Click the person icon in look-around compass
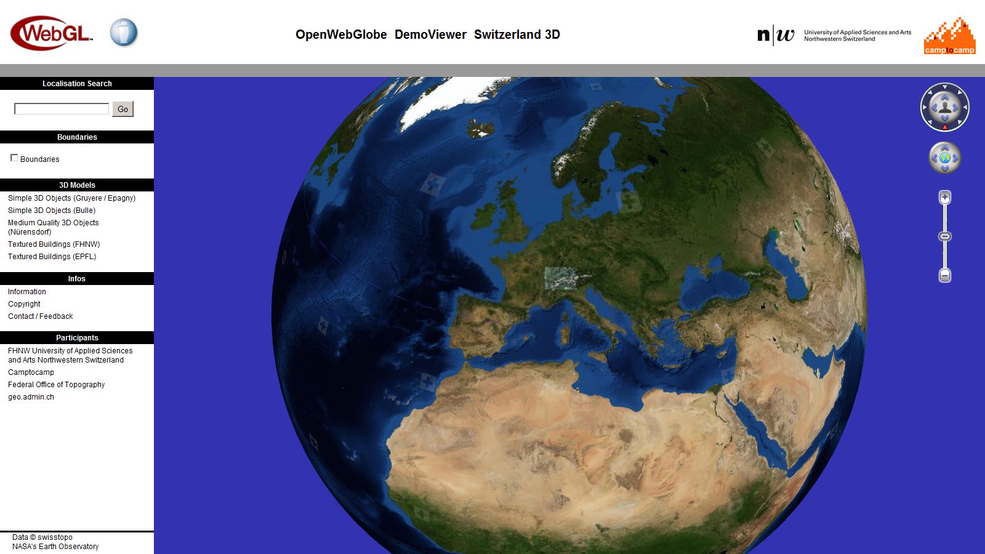 (944, 107)
